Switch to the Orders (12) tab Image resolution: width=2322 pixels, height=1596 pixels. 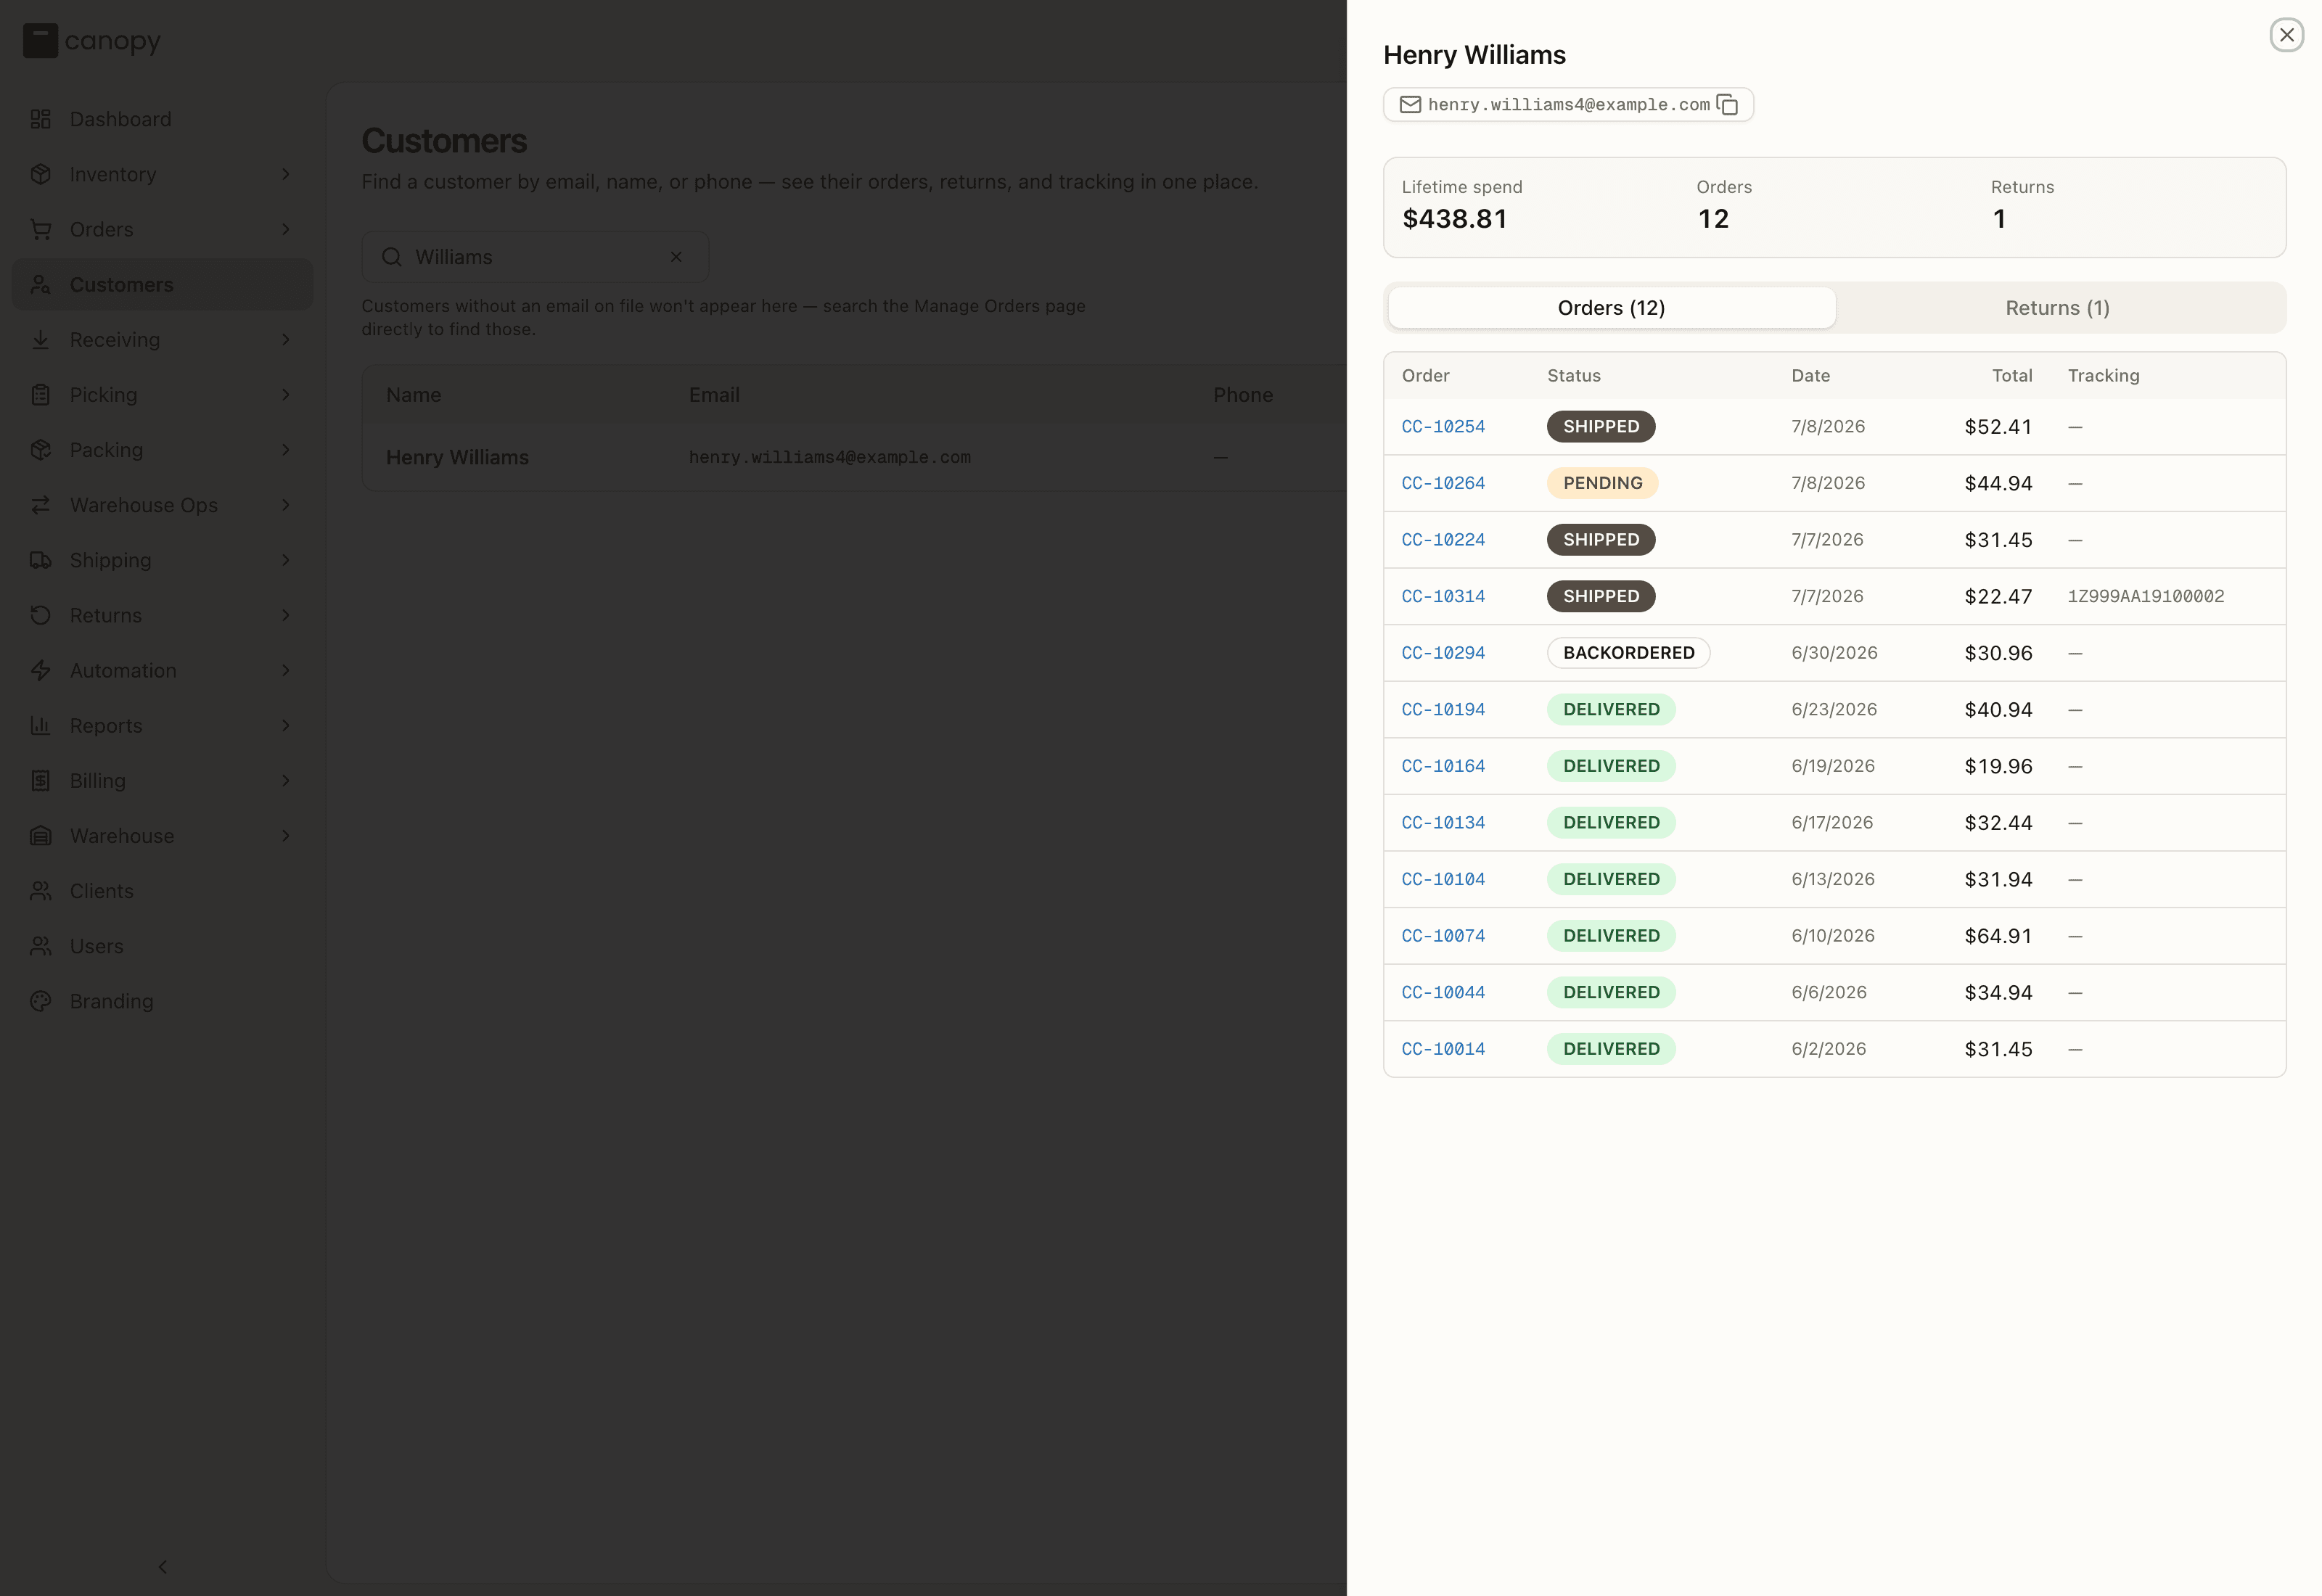1611,308
